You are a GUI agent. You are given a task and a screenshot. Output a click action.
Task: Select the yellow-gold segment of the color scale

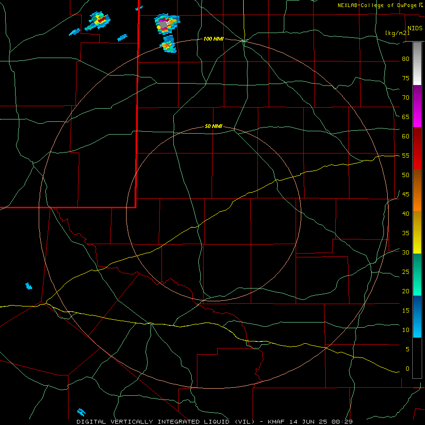(x=417, y=232)
